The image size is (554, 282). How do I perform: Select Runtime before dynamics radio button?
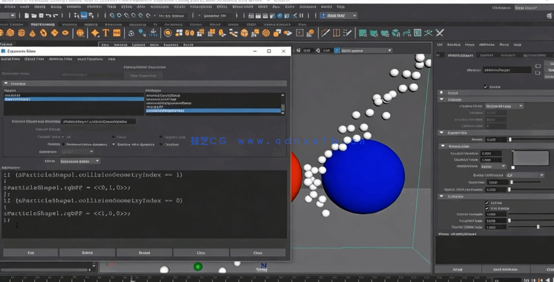point(64,144)
